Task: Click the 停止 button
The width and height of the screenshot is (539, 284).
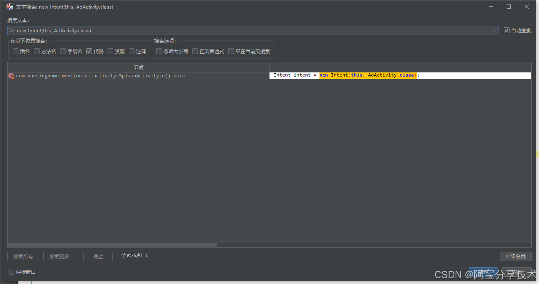Action: 98,257
